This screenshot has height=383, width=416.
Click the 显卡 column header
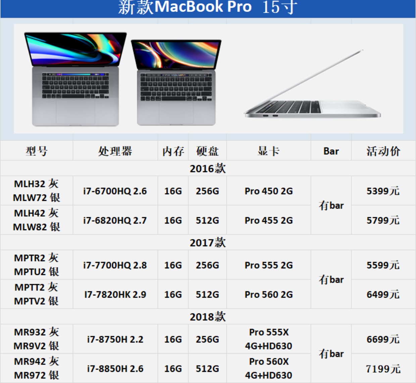point(268,151)
